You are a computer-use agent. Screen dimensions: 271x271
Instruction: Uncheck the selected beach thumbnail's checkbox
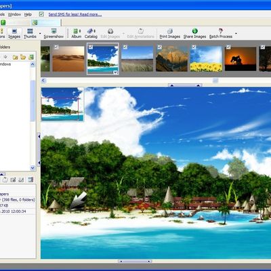91,47
